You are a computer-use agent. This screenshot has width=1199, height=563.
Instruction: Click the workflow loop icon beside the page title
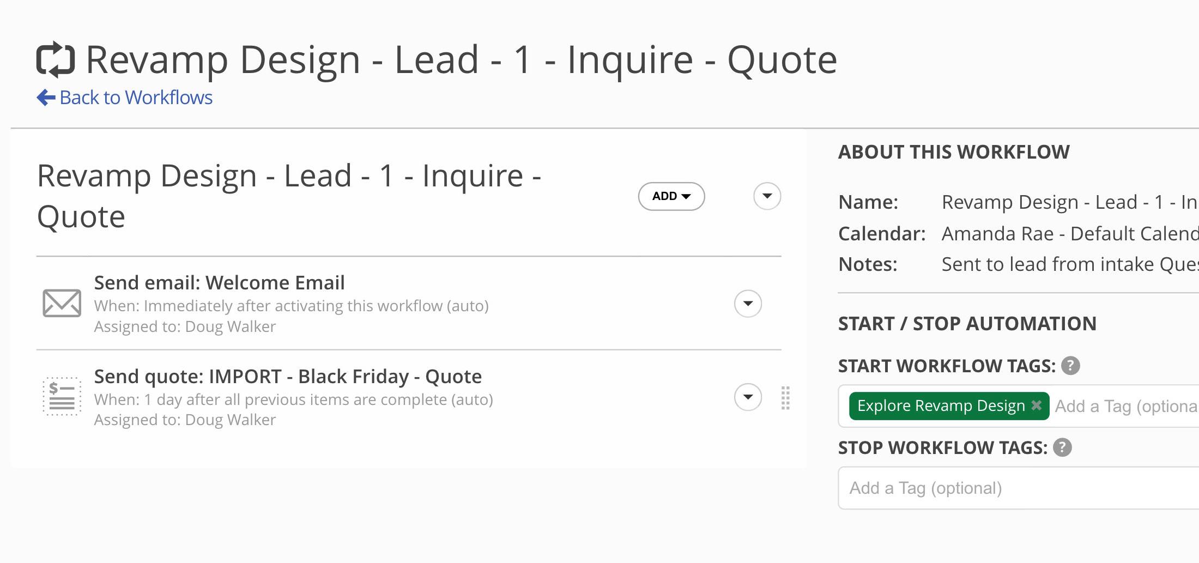click(x=55, y=59)
